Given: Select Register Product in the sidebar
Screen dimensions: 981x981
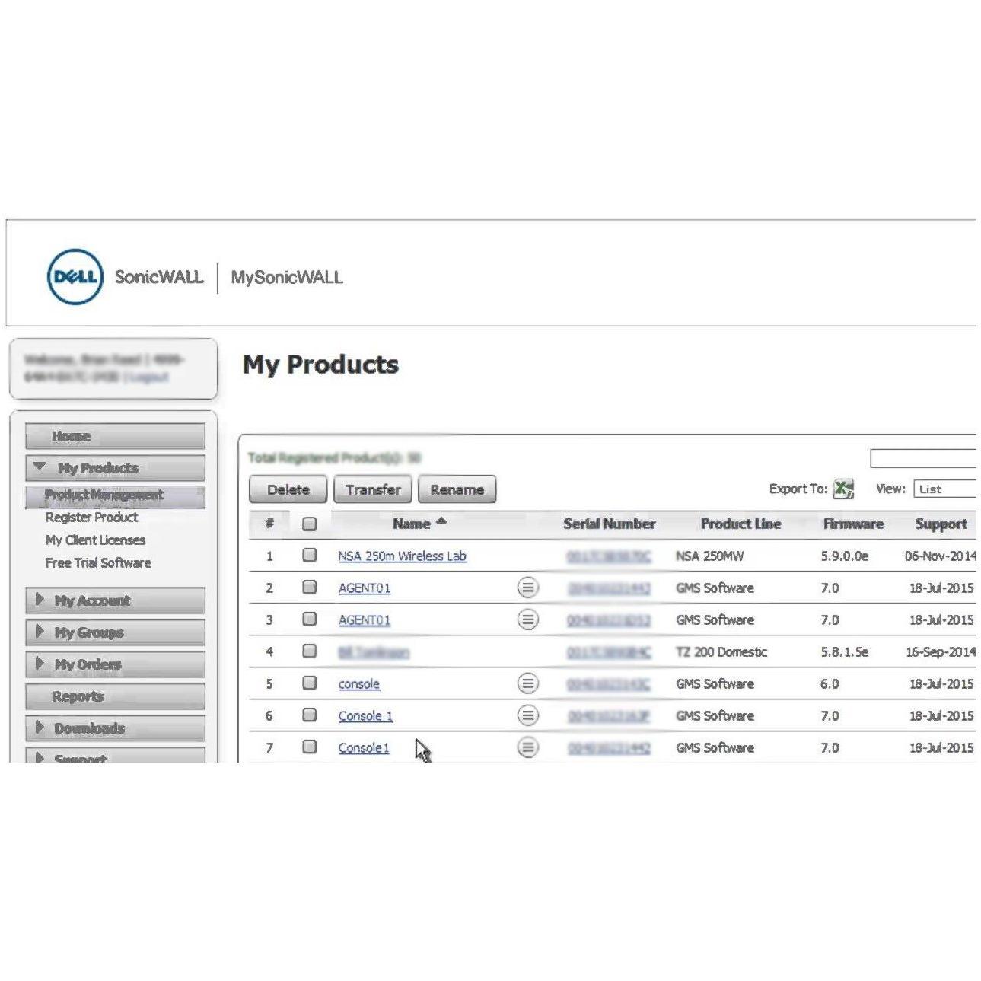Looking at the screenshot, I should point(91,518).
